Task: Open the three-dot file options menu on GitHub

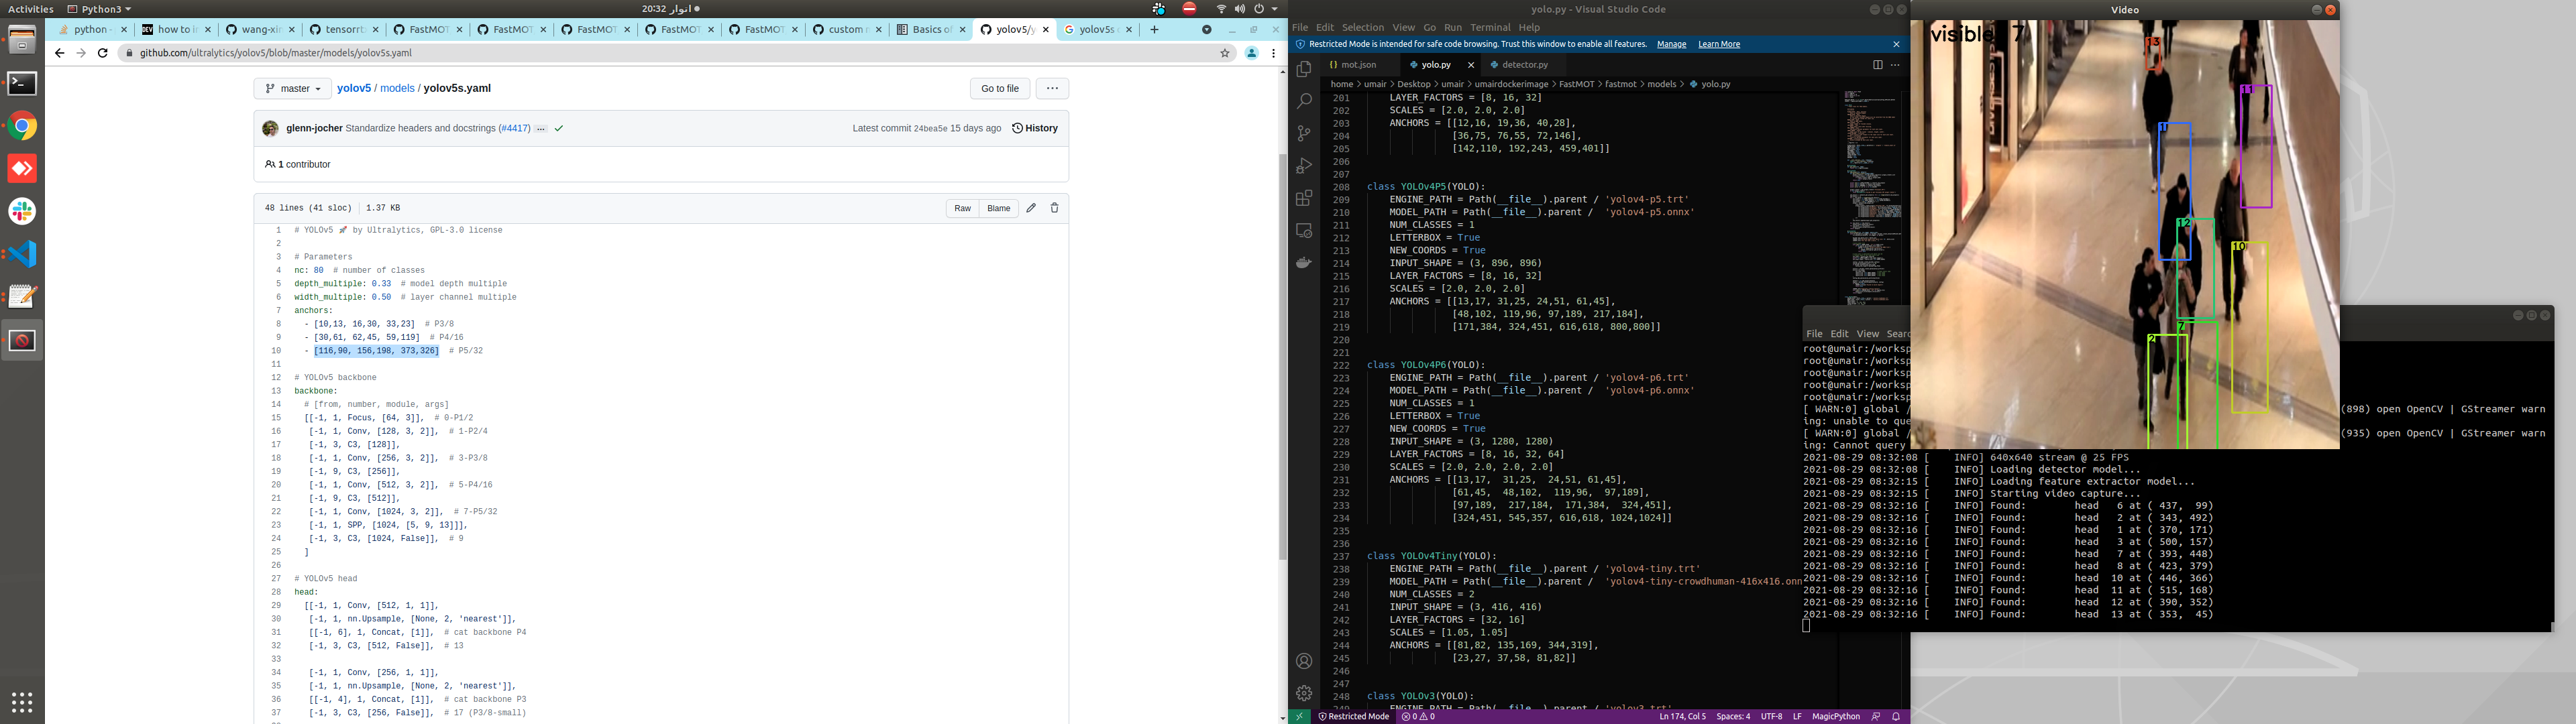Action: [1052, 89]
